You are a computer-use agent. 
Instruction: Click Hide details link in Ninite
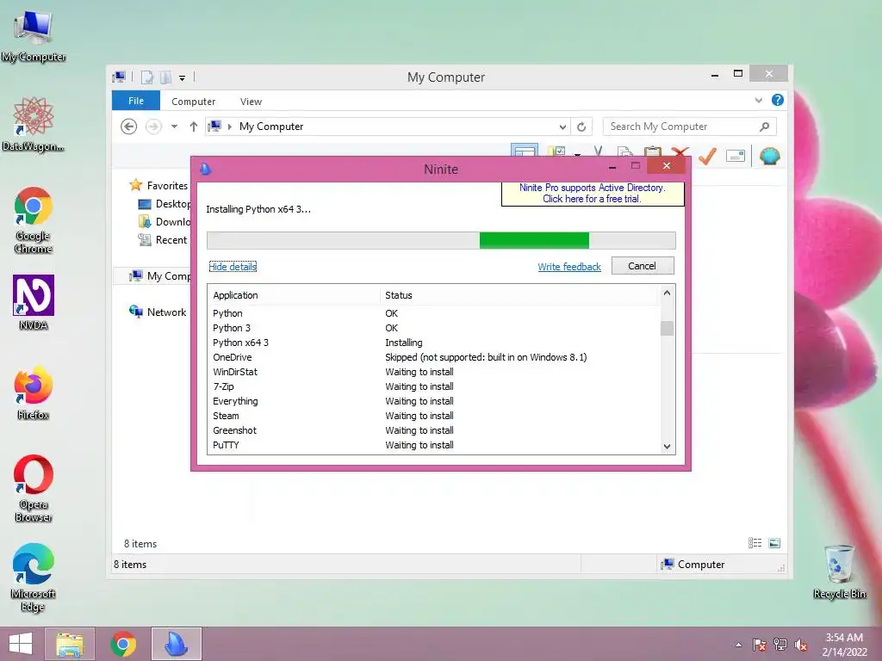point(233,267)
